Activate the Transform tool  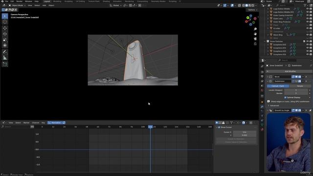tap(5, 45)
